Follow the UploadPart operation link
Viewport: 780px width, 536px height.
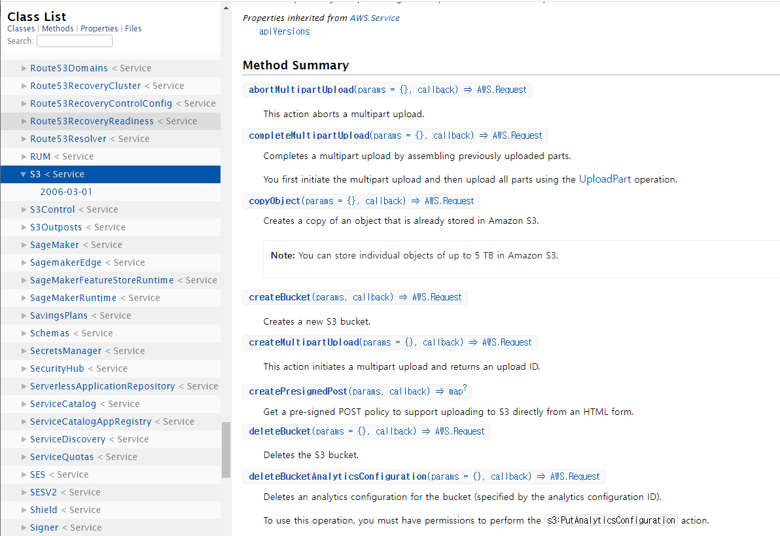[605, 179]
